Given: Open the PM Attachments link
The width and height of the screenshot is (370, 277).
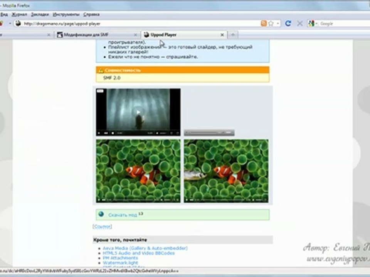Looking at the screenshot, I should 120,258.
